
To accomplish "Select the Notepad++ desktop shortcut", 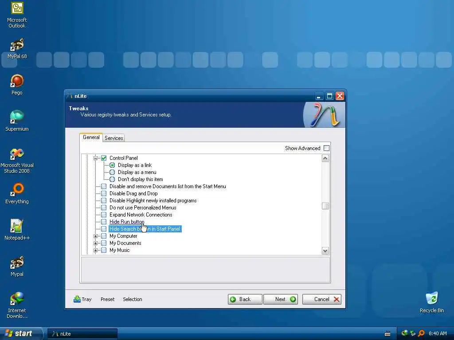I will (17, 230).
